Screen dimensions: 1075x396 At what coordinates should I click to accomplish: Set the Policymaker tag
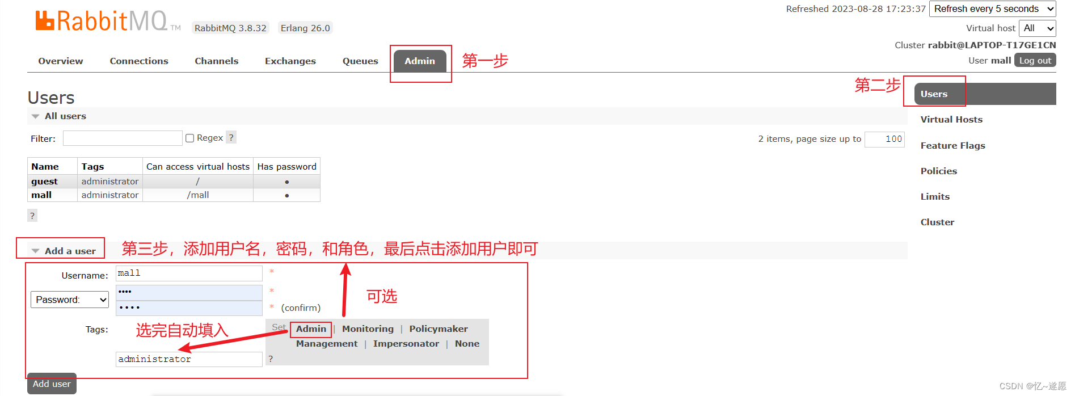[x=439, y=329]
